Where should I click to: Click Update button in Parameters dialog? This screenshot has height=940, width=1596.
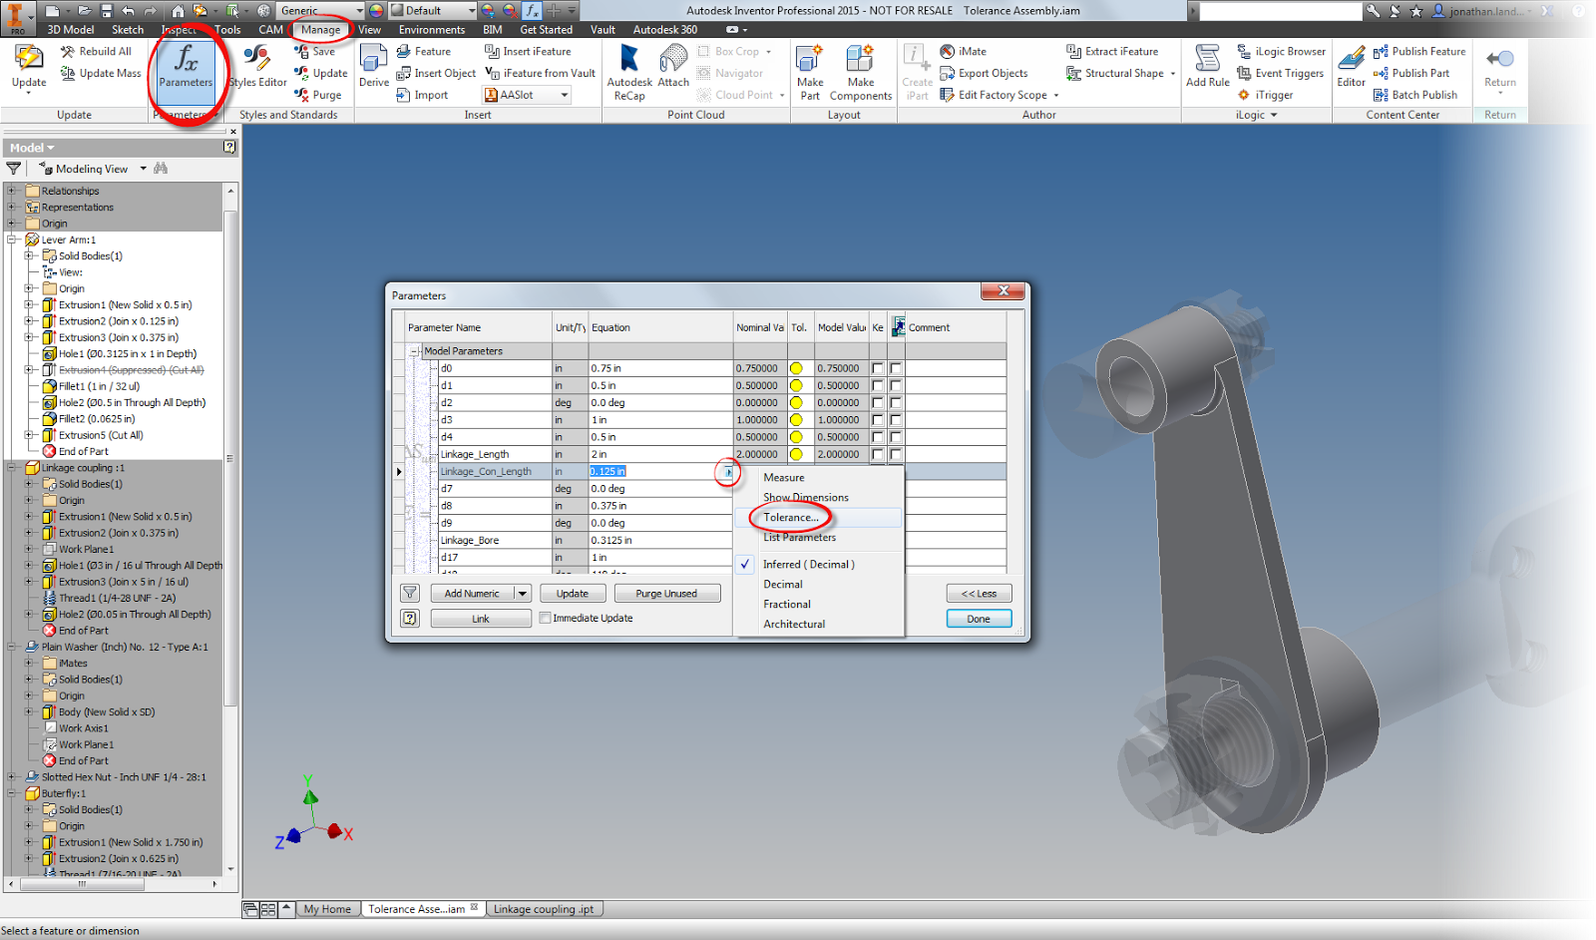(x=573, y=593)
